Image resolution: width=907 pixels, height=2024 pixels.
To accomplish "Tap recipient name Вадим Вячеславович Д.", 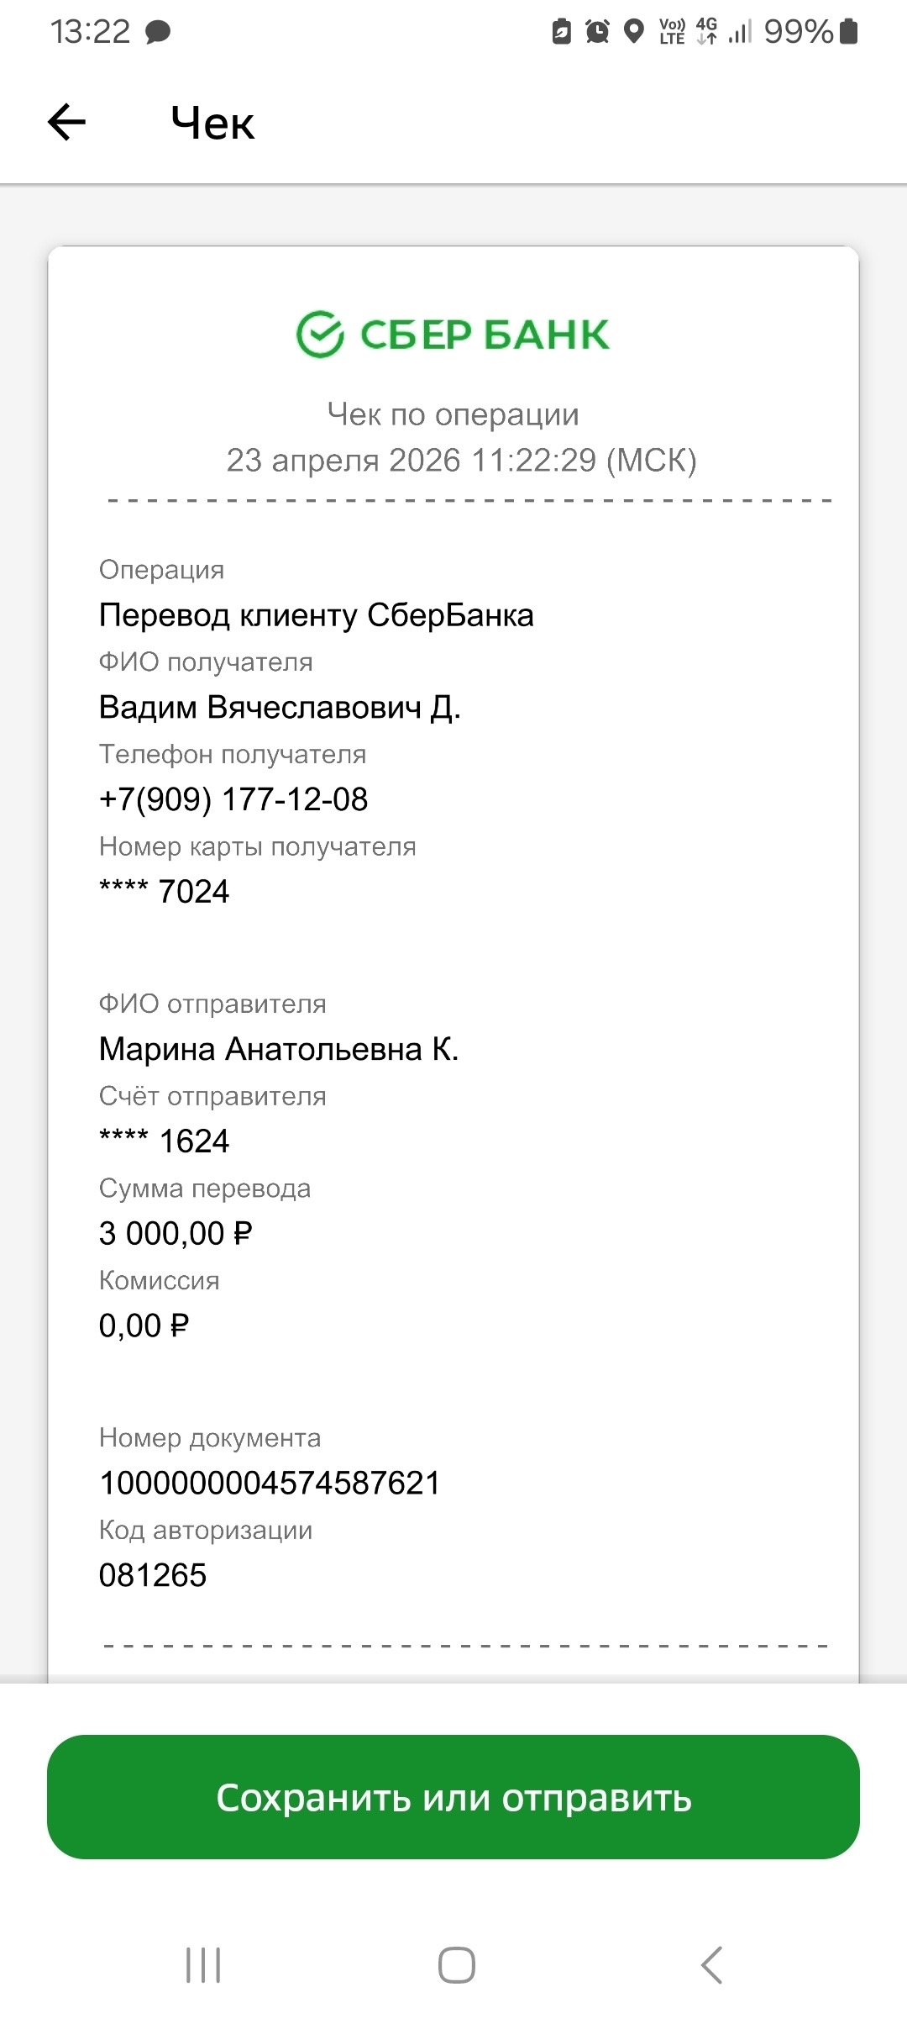I will [x=280, y=708].
